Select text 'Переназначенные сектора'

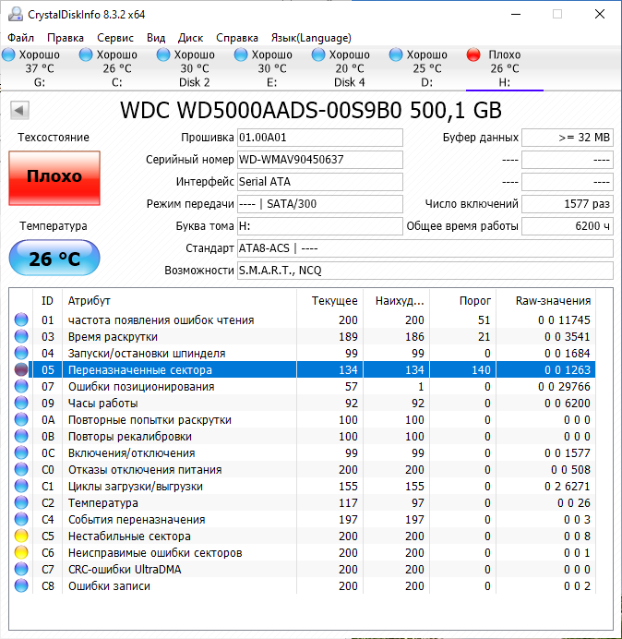140,370
